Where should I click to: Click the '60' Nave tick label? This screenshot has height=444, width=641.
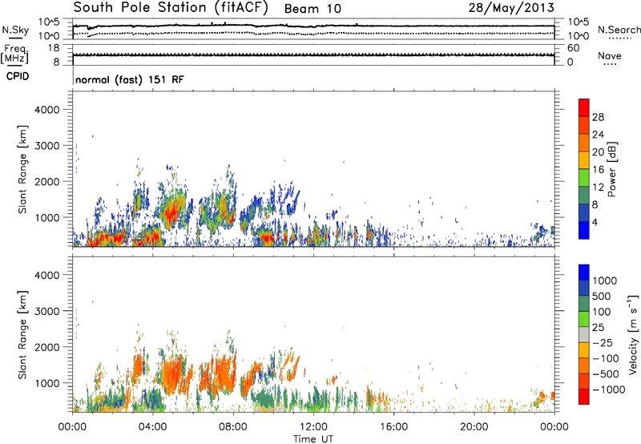tap(573, 48)
